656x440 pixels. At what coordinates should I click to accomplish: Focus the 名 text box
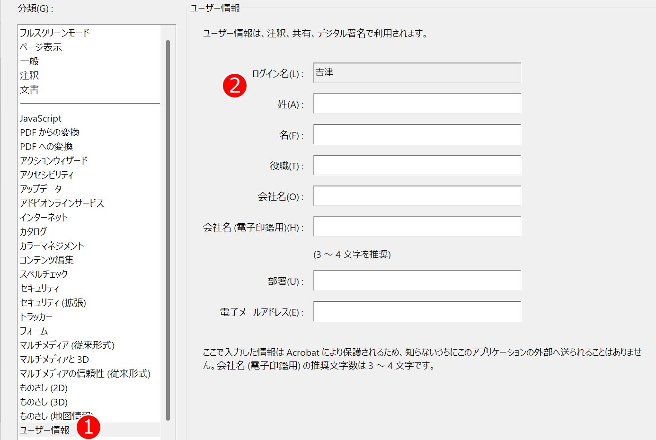pos(417,135)
